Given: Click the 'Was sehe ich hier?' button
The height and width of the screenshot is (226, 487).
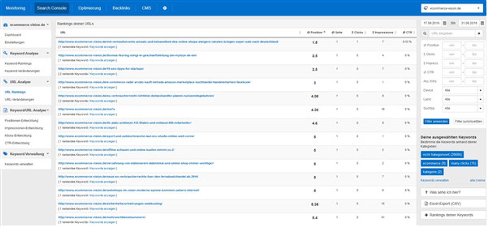Looking at the screenshot, I should click(453, 192).
